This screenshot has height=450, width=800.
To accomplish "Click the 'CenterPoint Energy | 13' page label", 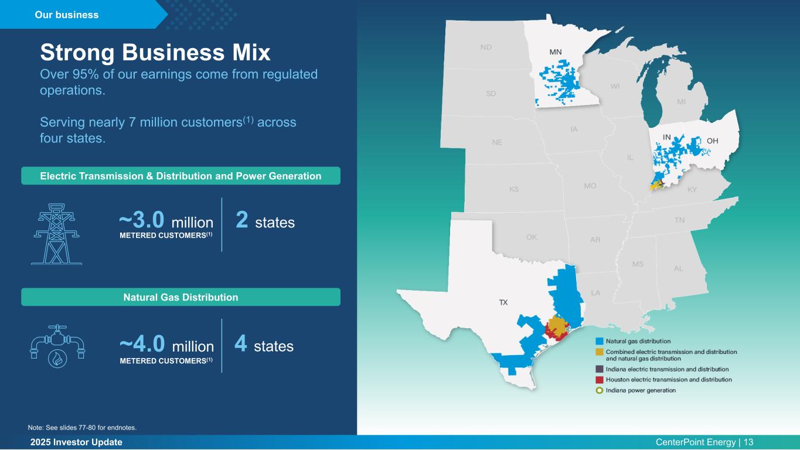I will tap(704, 442).
